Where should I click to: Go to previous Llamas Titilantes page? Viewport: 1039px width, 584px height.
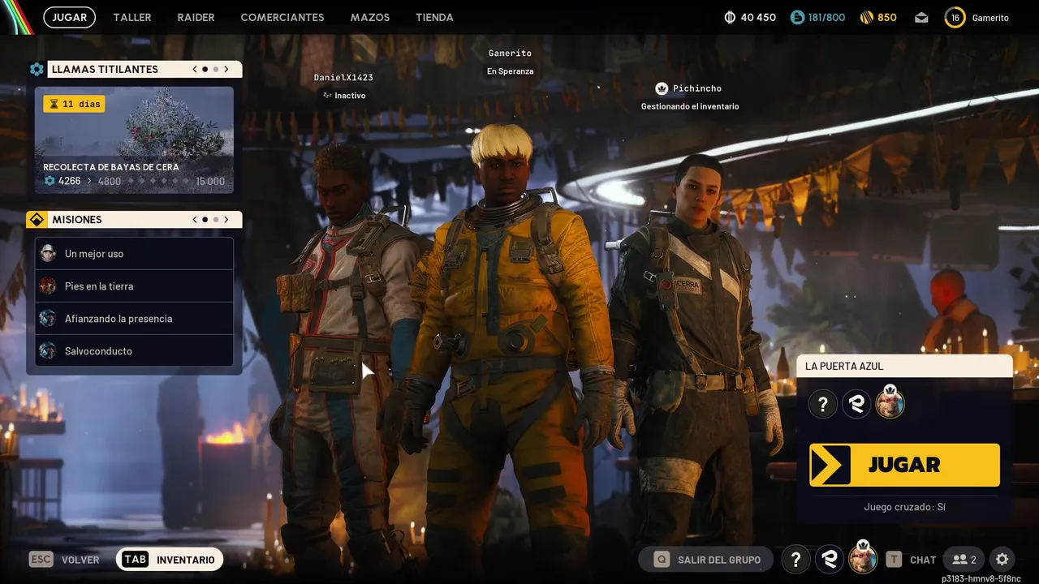(195, 70)
